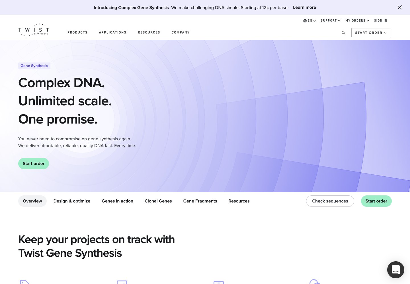Image resolution: width=410 pixels, height=284 pixels.
Task: Select the Gene Fragments tab
Action: pos(200,201)
